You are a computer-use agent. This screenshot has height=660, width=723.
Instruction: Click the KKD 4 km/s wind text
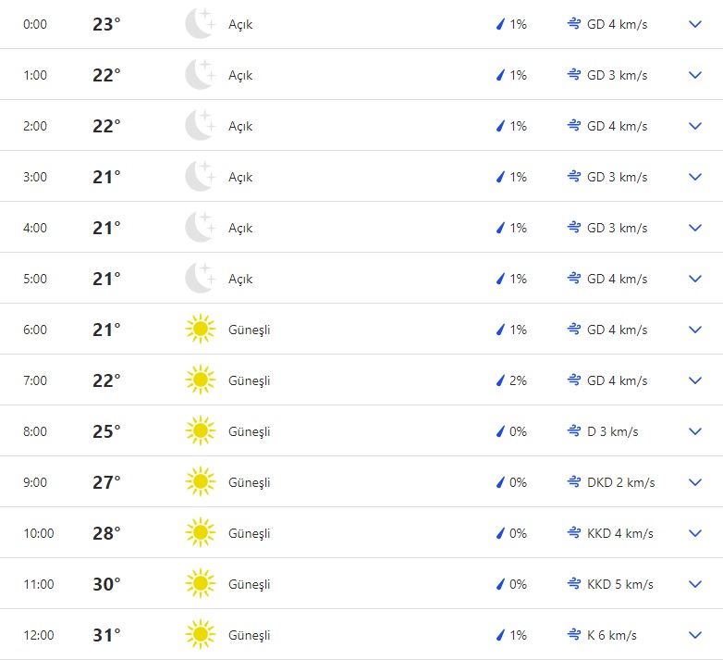click(620, 533)
